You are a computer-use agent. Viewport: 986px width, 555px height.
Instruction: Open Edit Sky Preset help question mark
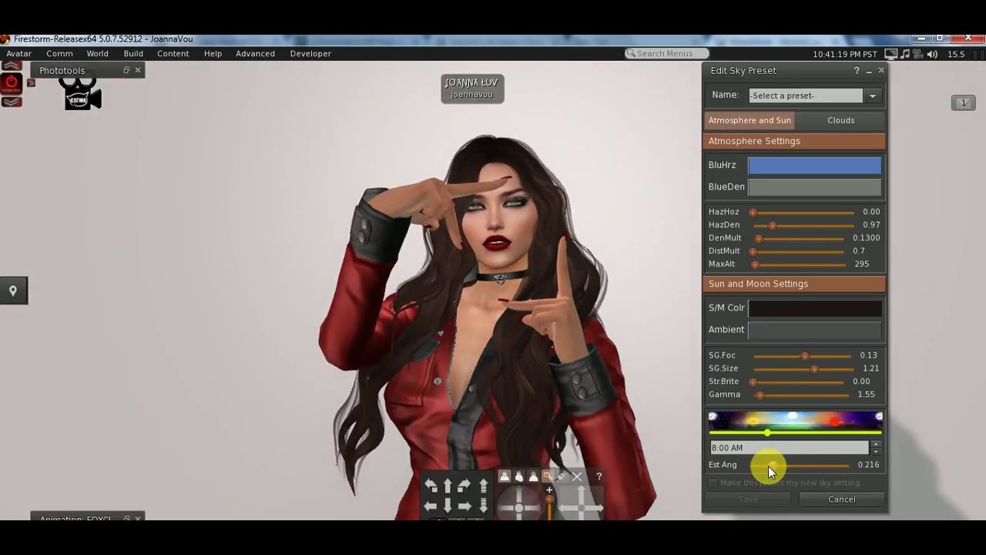[857, 70]
